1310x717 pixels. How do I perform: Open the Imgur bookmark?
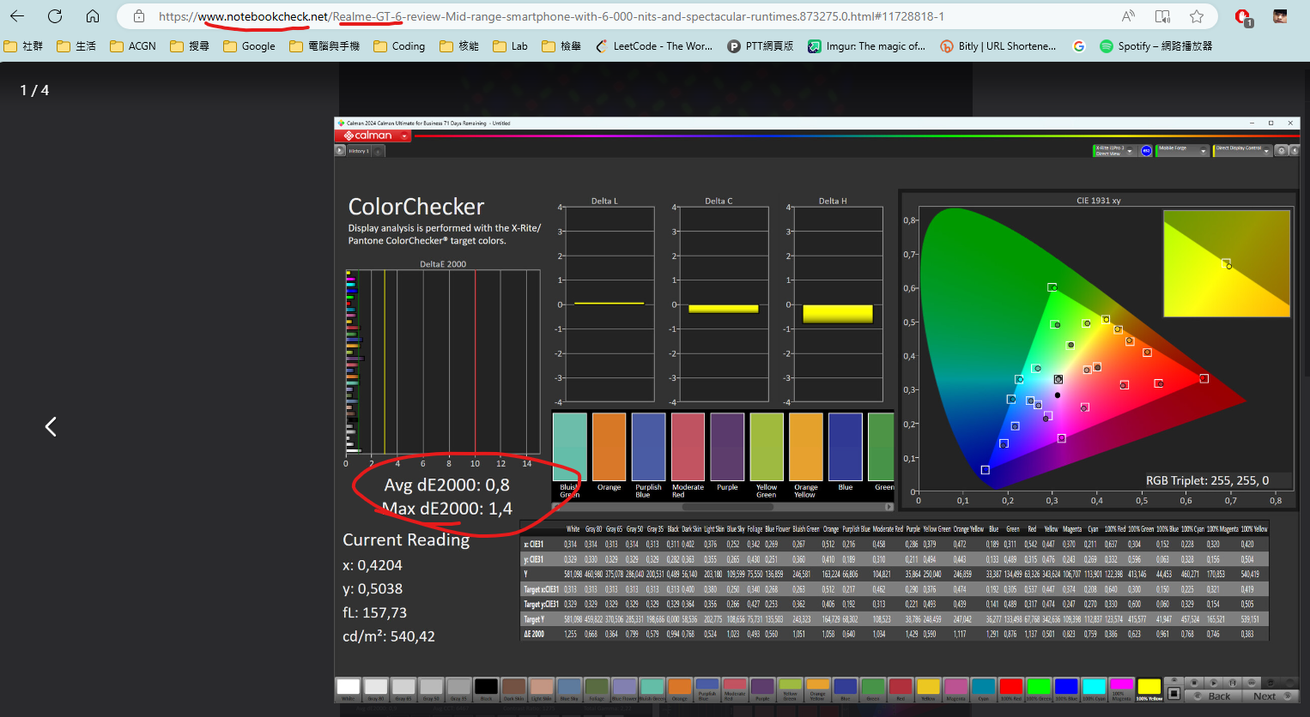tap(867, 46)
